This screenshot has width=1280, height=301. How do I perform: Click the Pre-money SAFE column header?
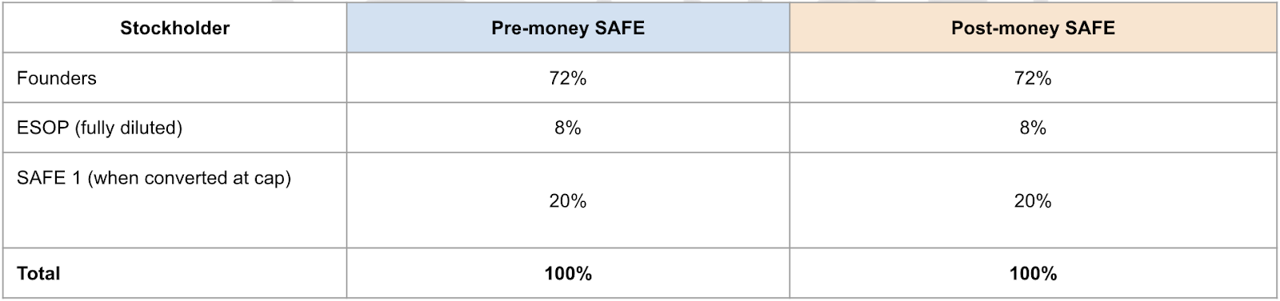click(568, 28)
